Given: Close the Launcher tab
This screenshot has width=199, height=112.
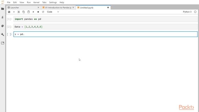Looking at the screenshot, I should pos(38,7).
